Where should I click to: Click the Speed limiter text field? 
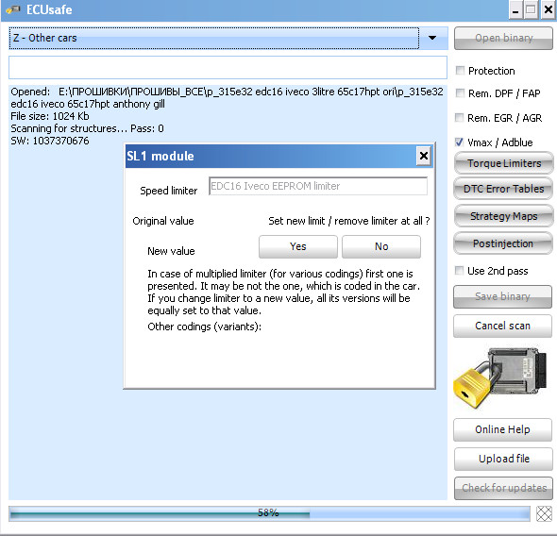click(318, 186)
